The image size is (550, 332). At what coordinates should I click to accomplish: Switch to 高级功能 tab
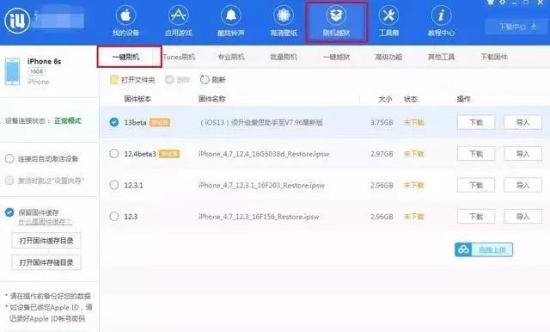tap(388, 57)
